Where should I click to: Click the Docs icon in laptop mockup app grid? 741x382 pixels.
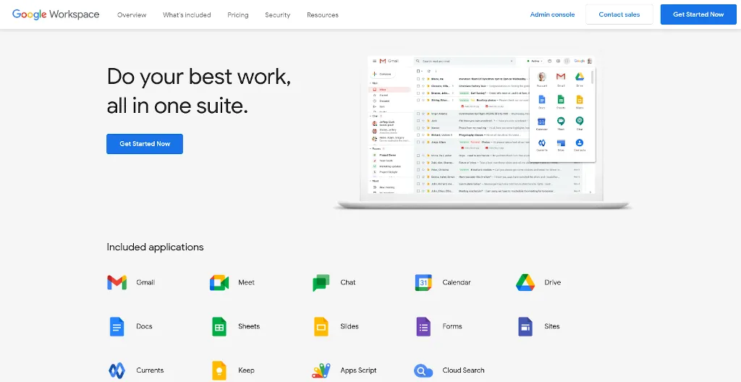542,99
